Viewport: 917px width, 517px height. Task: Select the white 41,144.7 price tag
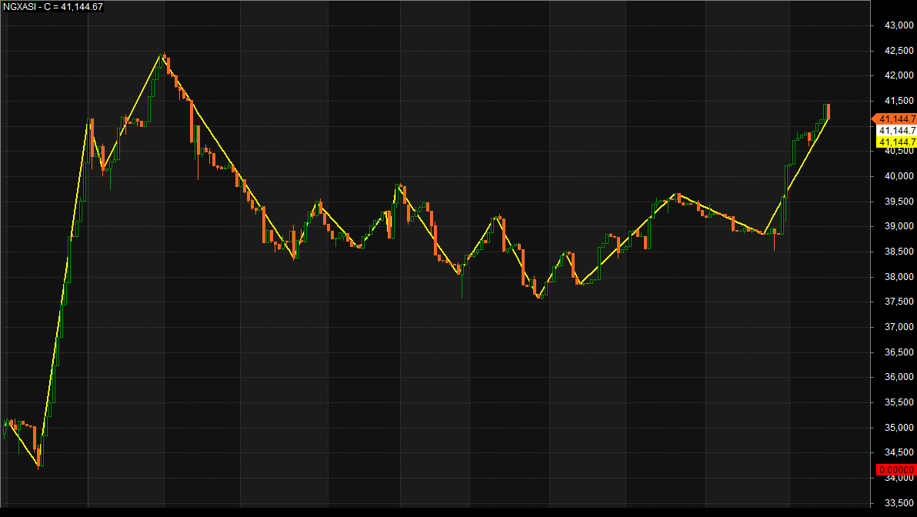tap(896, 131)
